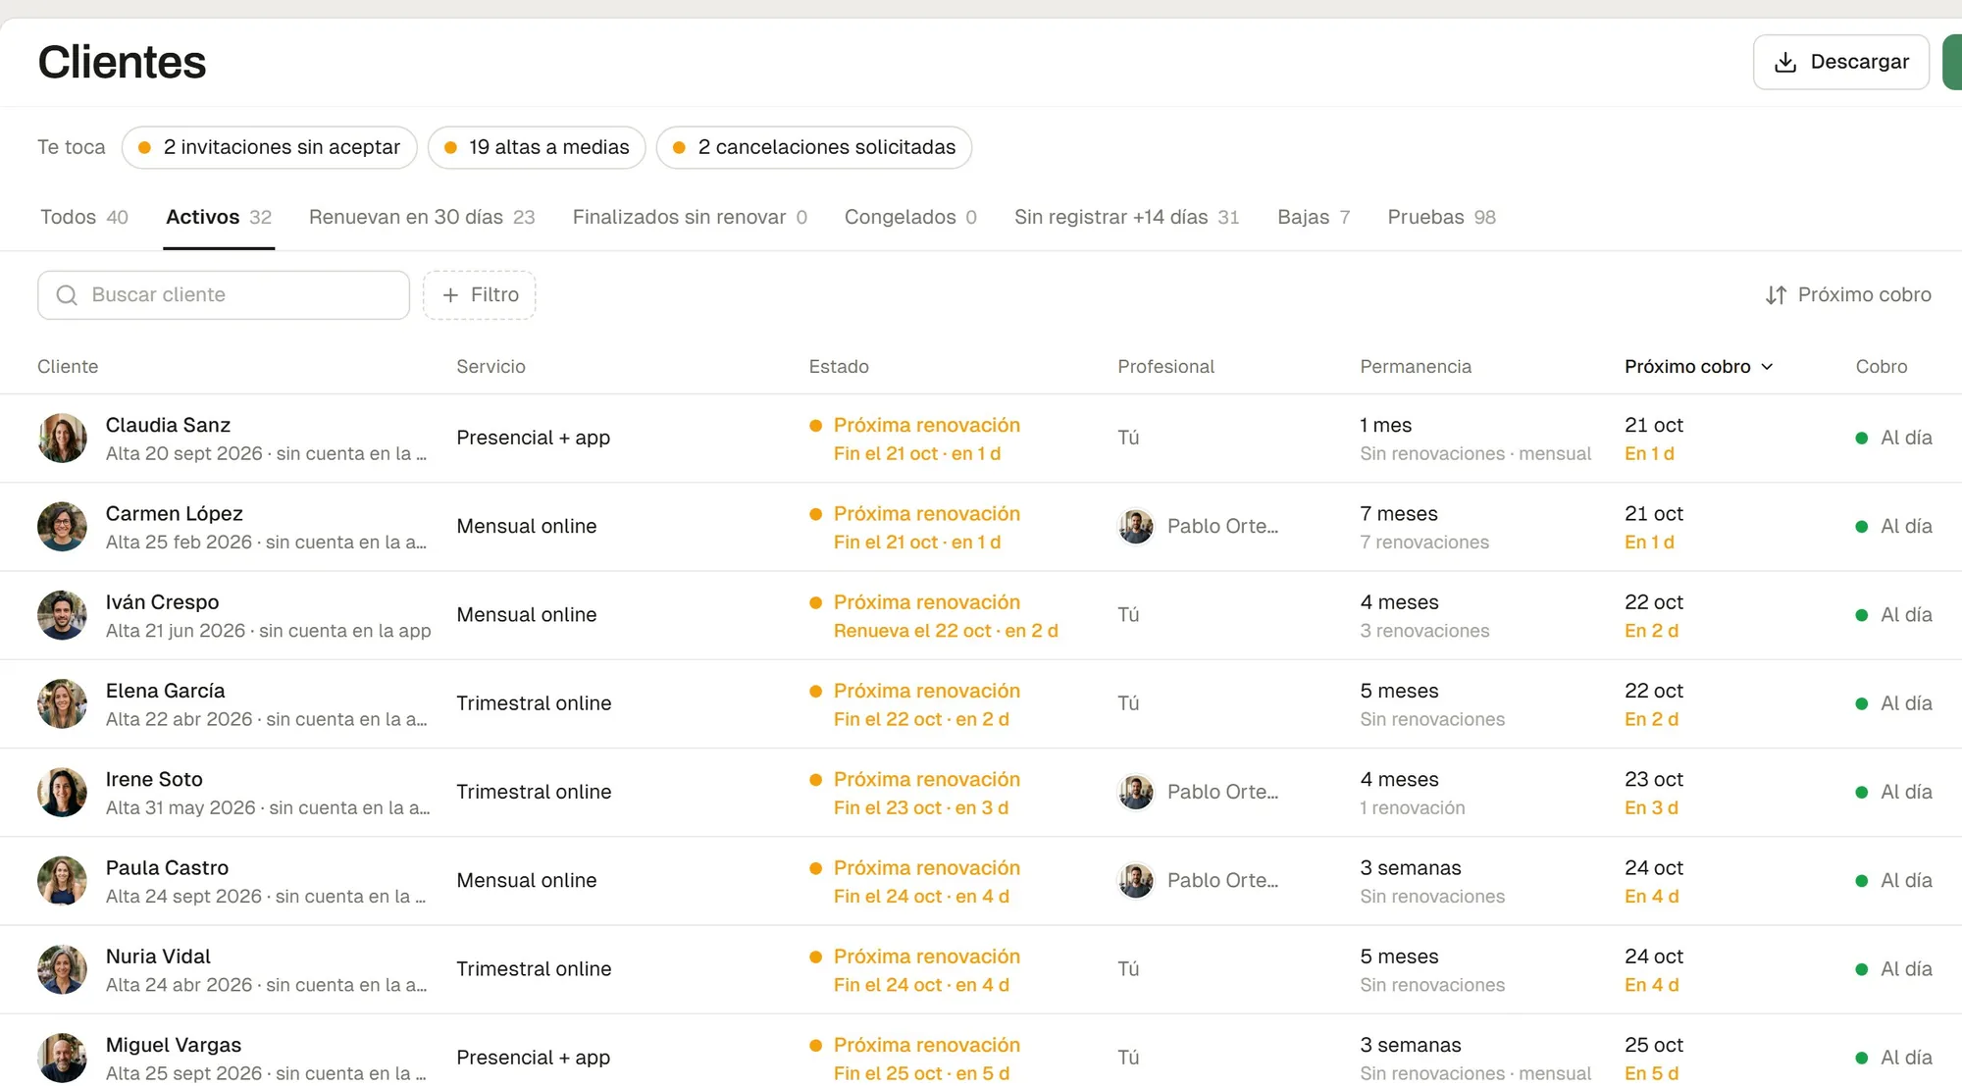This screenshot has width=1962, height=1086.
Task: Click Pablo Orte avatar in Carmen López row
Action: (1136, 527)
